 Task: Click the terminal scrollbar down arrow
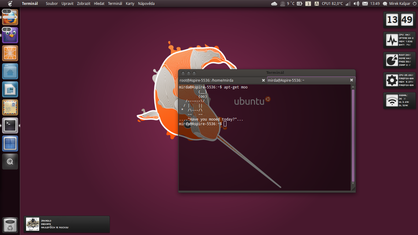pos(353,183)
